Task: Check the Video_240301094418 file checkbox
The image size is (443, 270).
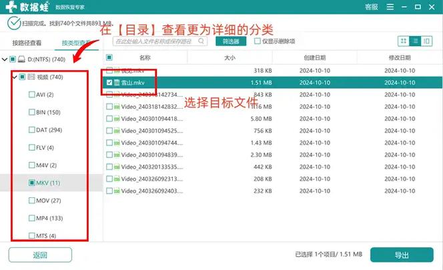Action: click(109, 119)
